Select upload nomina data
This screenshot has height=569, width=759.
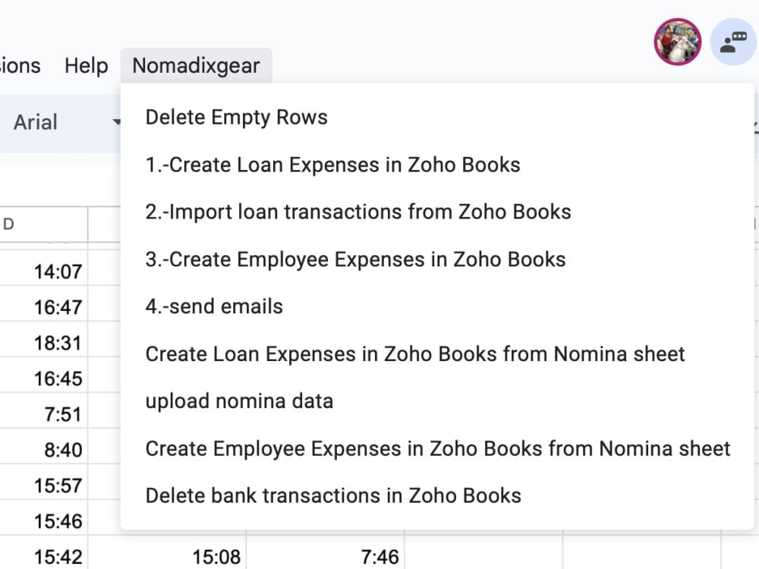(x=239, y=401)
